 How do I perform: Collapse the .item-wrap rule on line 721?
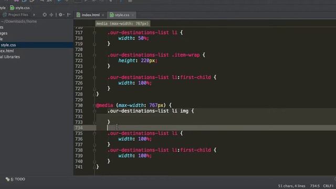94,55
